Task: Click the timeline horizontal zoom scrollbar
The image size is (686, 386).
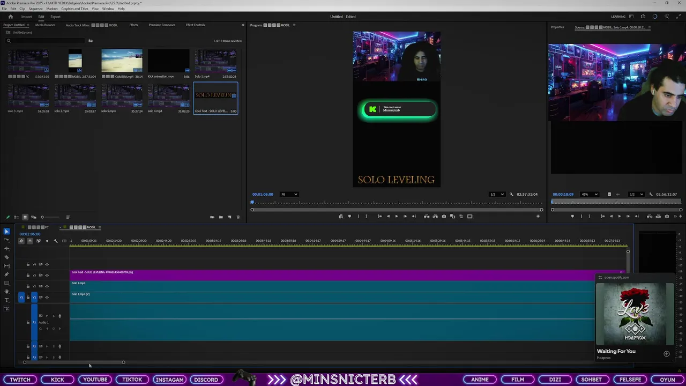Action: point(74,362)
